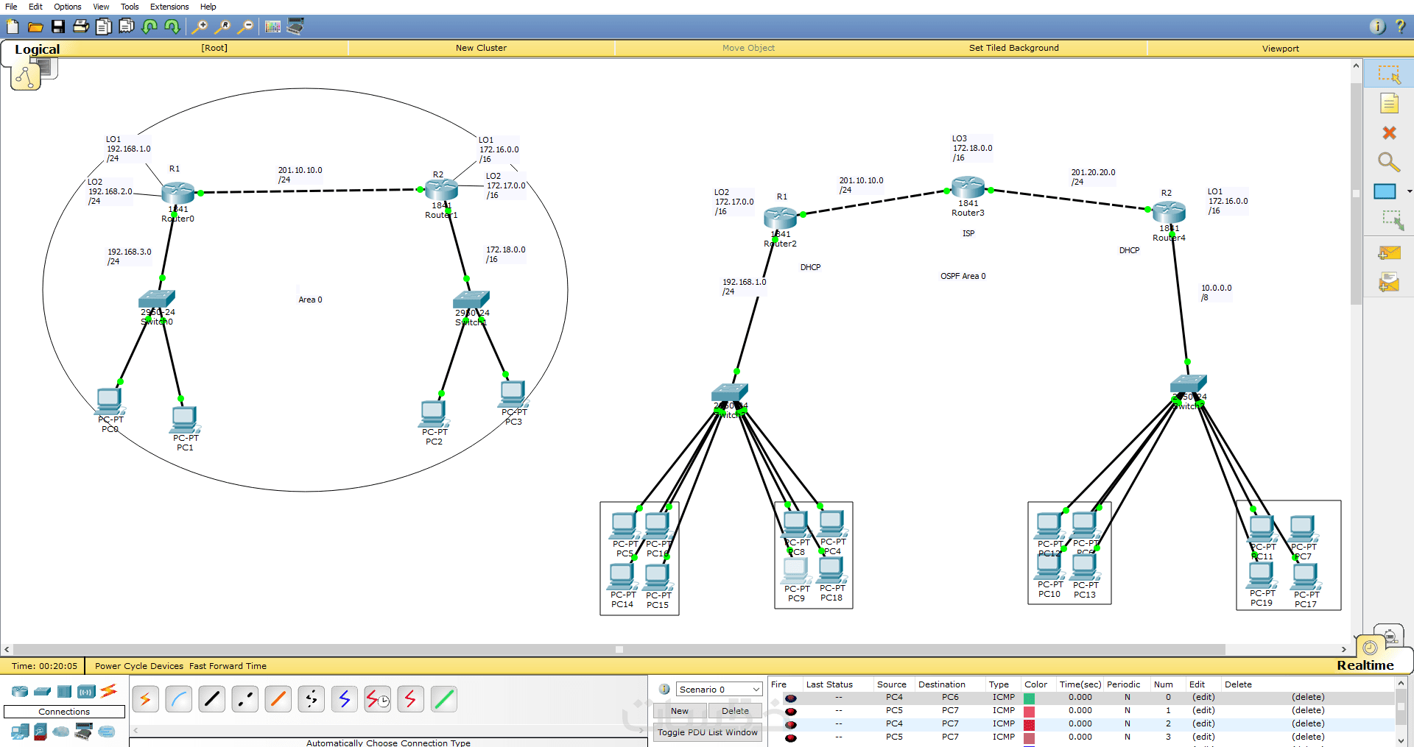Open the Scenario 0 dropdown
This screenshot has width=1414, height=747.
pyautogui.click(x=719, y=690)
